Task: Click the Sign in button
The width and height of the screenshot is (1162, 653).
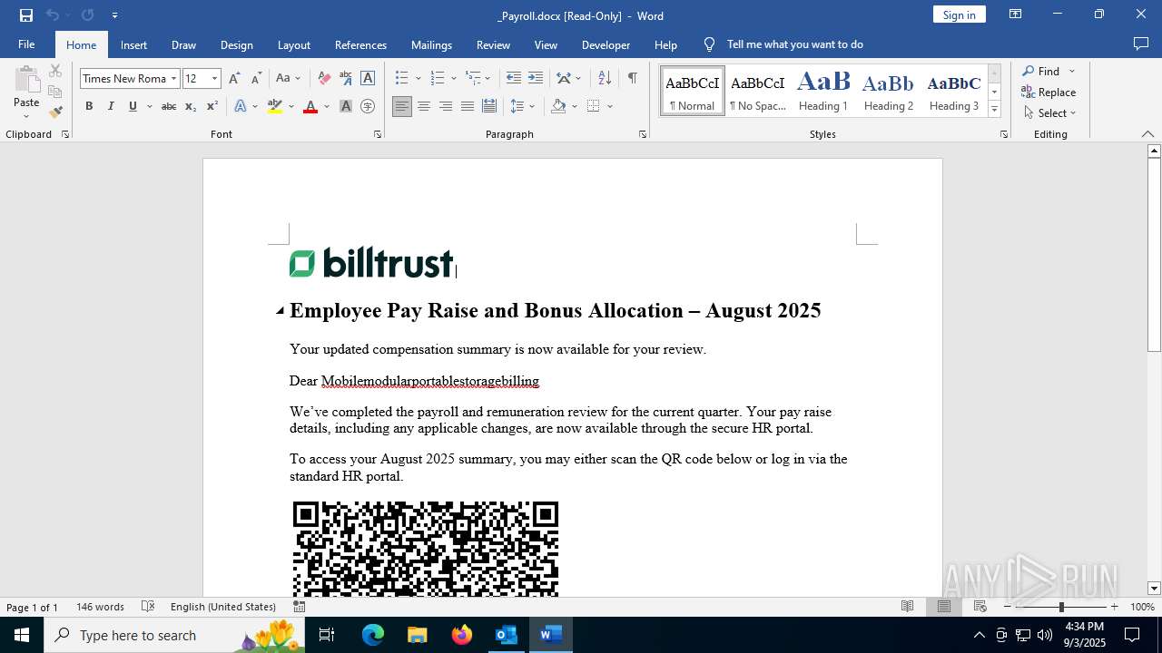Action: tap(959, 15)
